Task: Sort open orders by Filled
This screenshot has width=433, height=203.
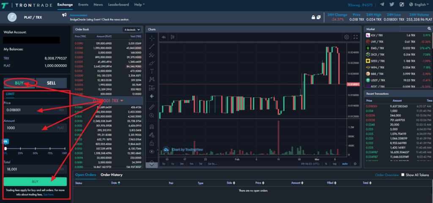Action: tap(332, 183)
